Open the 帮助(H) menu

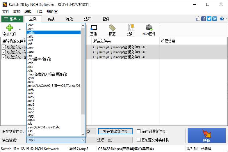(x=52, y=12)
